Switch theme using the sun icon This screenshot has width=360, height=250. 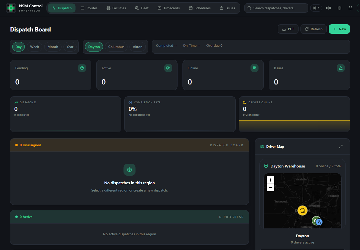339,8
